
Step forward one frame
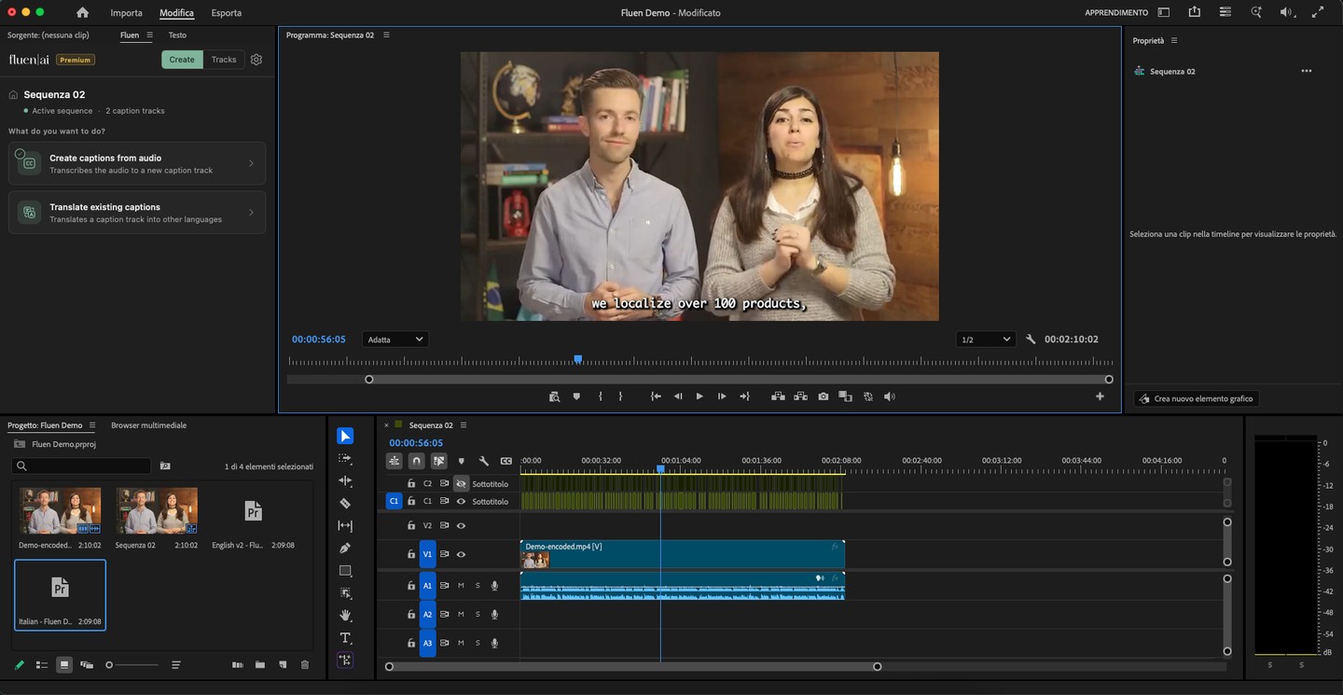(722, 396)
